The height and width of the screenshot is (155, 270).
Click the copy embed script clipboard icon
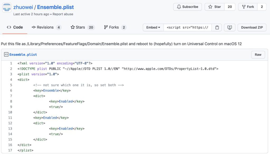click(217, 27)
